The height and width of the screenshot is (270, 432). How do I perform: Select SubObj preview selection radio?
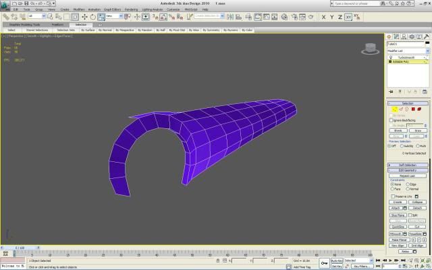(402, 146)
